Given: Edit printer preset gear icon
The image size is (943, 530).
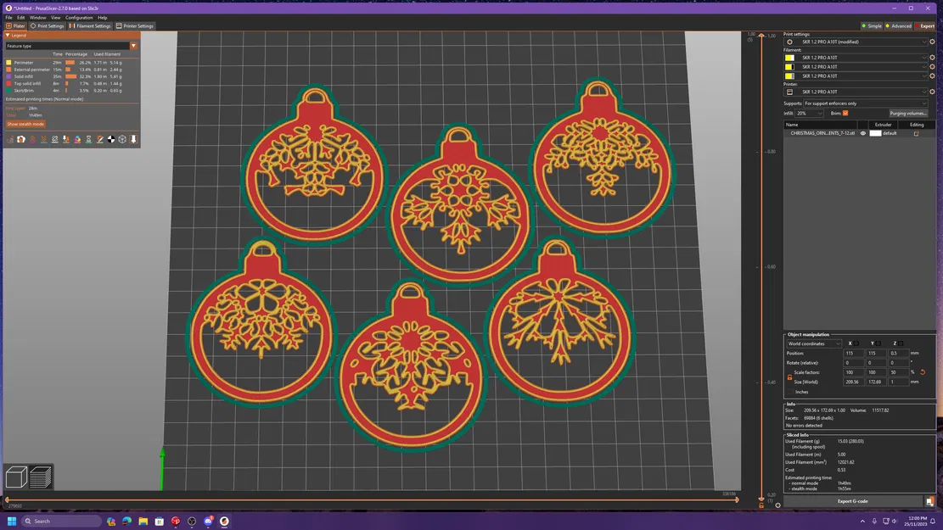Looking at the screenshot, I should 932,92.
